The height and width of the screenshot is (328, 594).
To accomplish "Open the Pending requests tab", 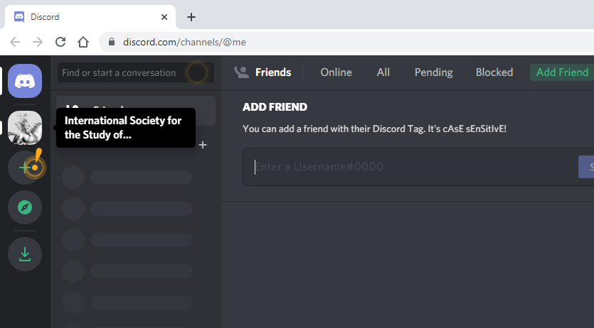I will coord(433,72).
